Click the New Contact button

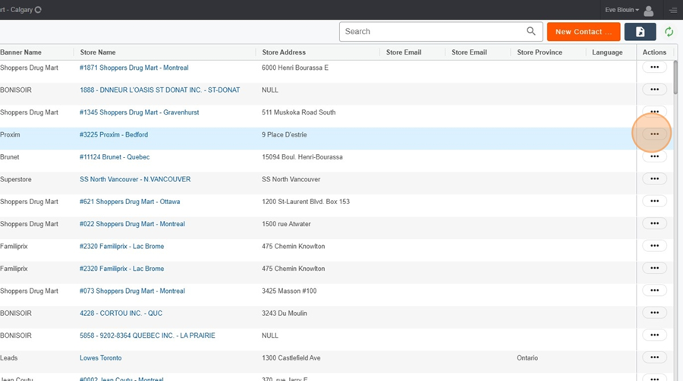584,32
